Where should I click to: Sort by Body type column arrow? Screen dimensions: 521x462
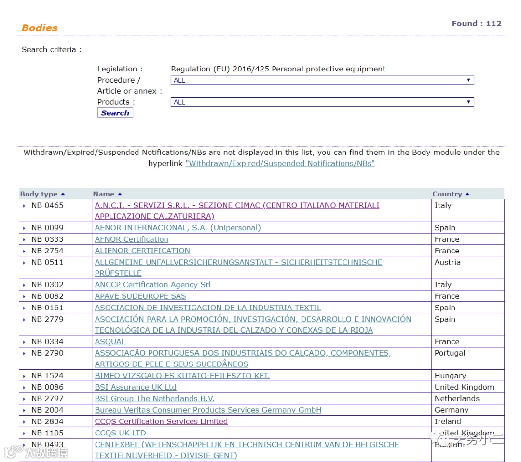[63, 194]
